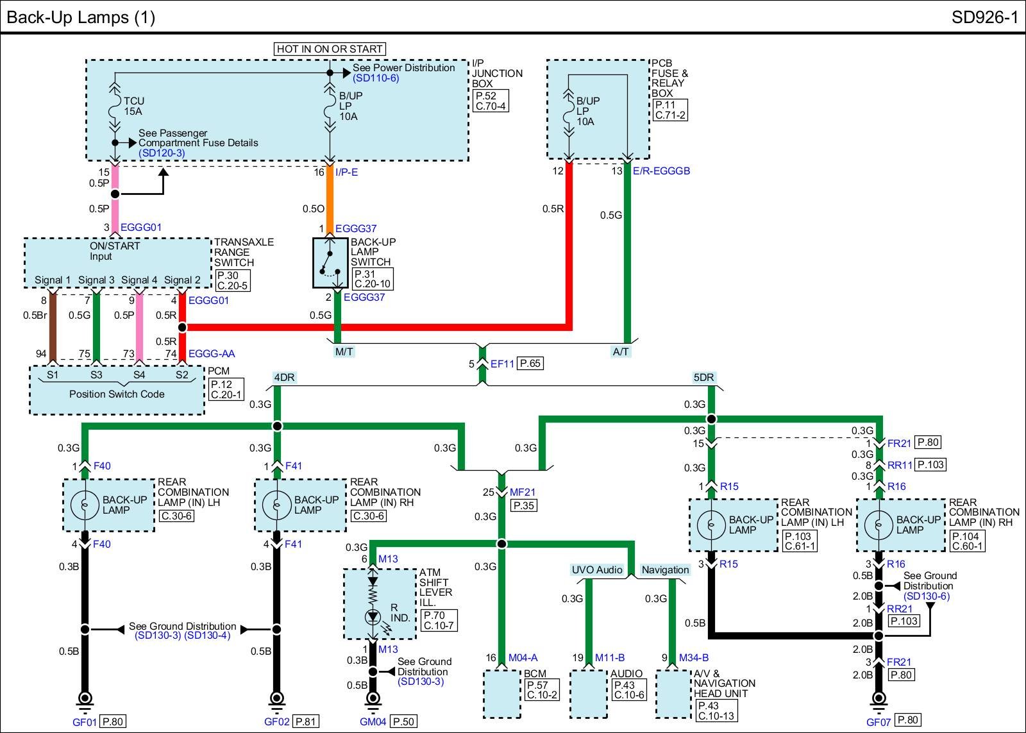Viewport: 1026px width, 733px height.
Task: Select the 5DR variant label
Action: 703,378
